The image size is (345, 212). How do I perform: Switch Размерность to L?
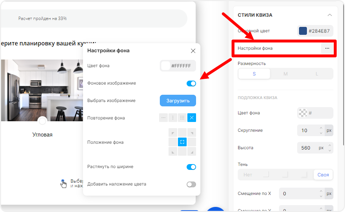[x=316, y=74]
